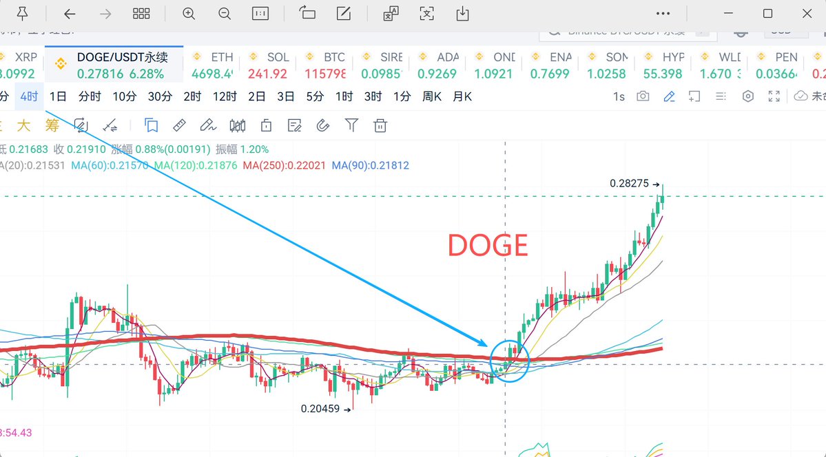This screenshot has width=826, height=457.
Task: Translate text in the image
Action: (391, 14)
